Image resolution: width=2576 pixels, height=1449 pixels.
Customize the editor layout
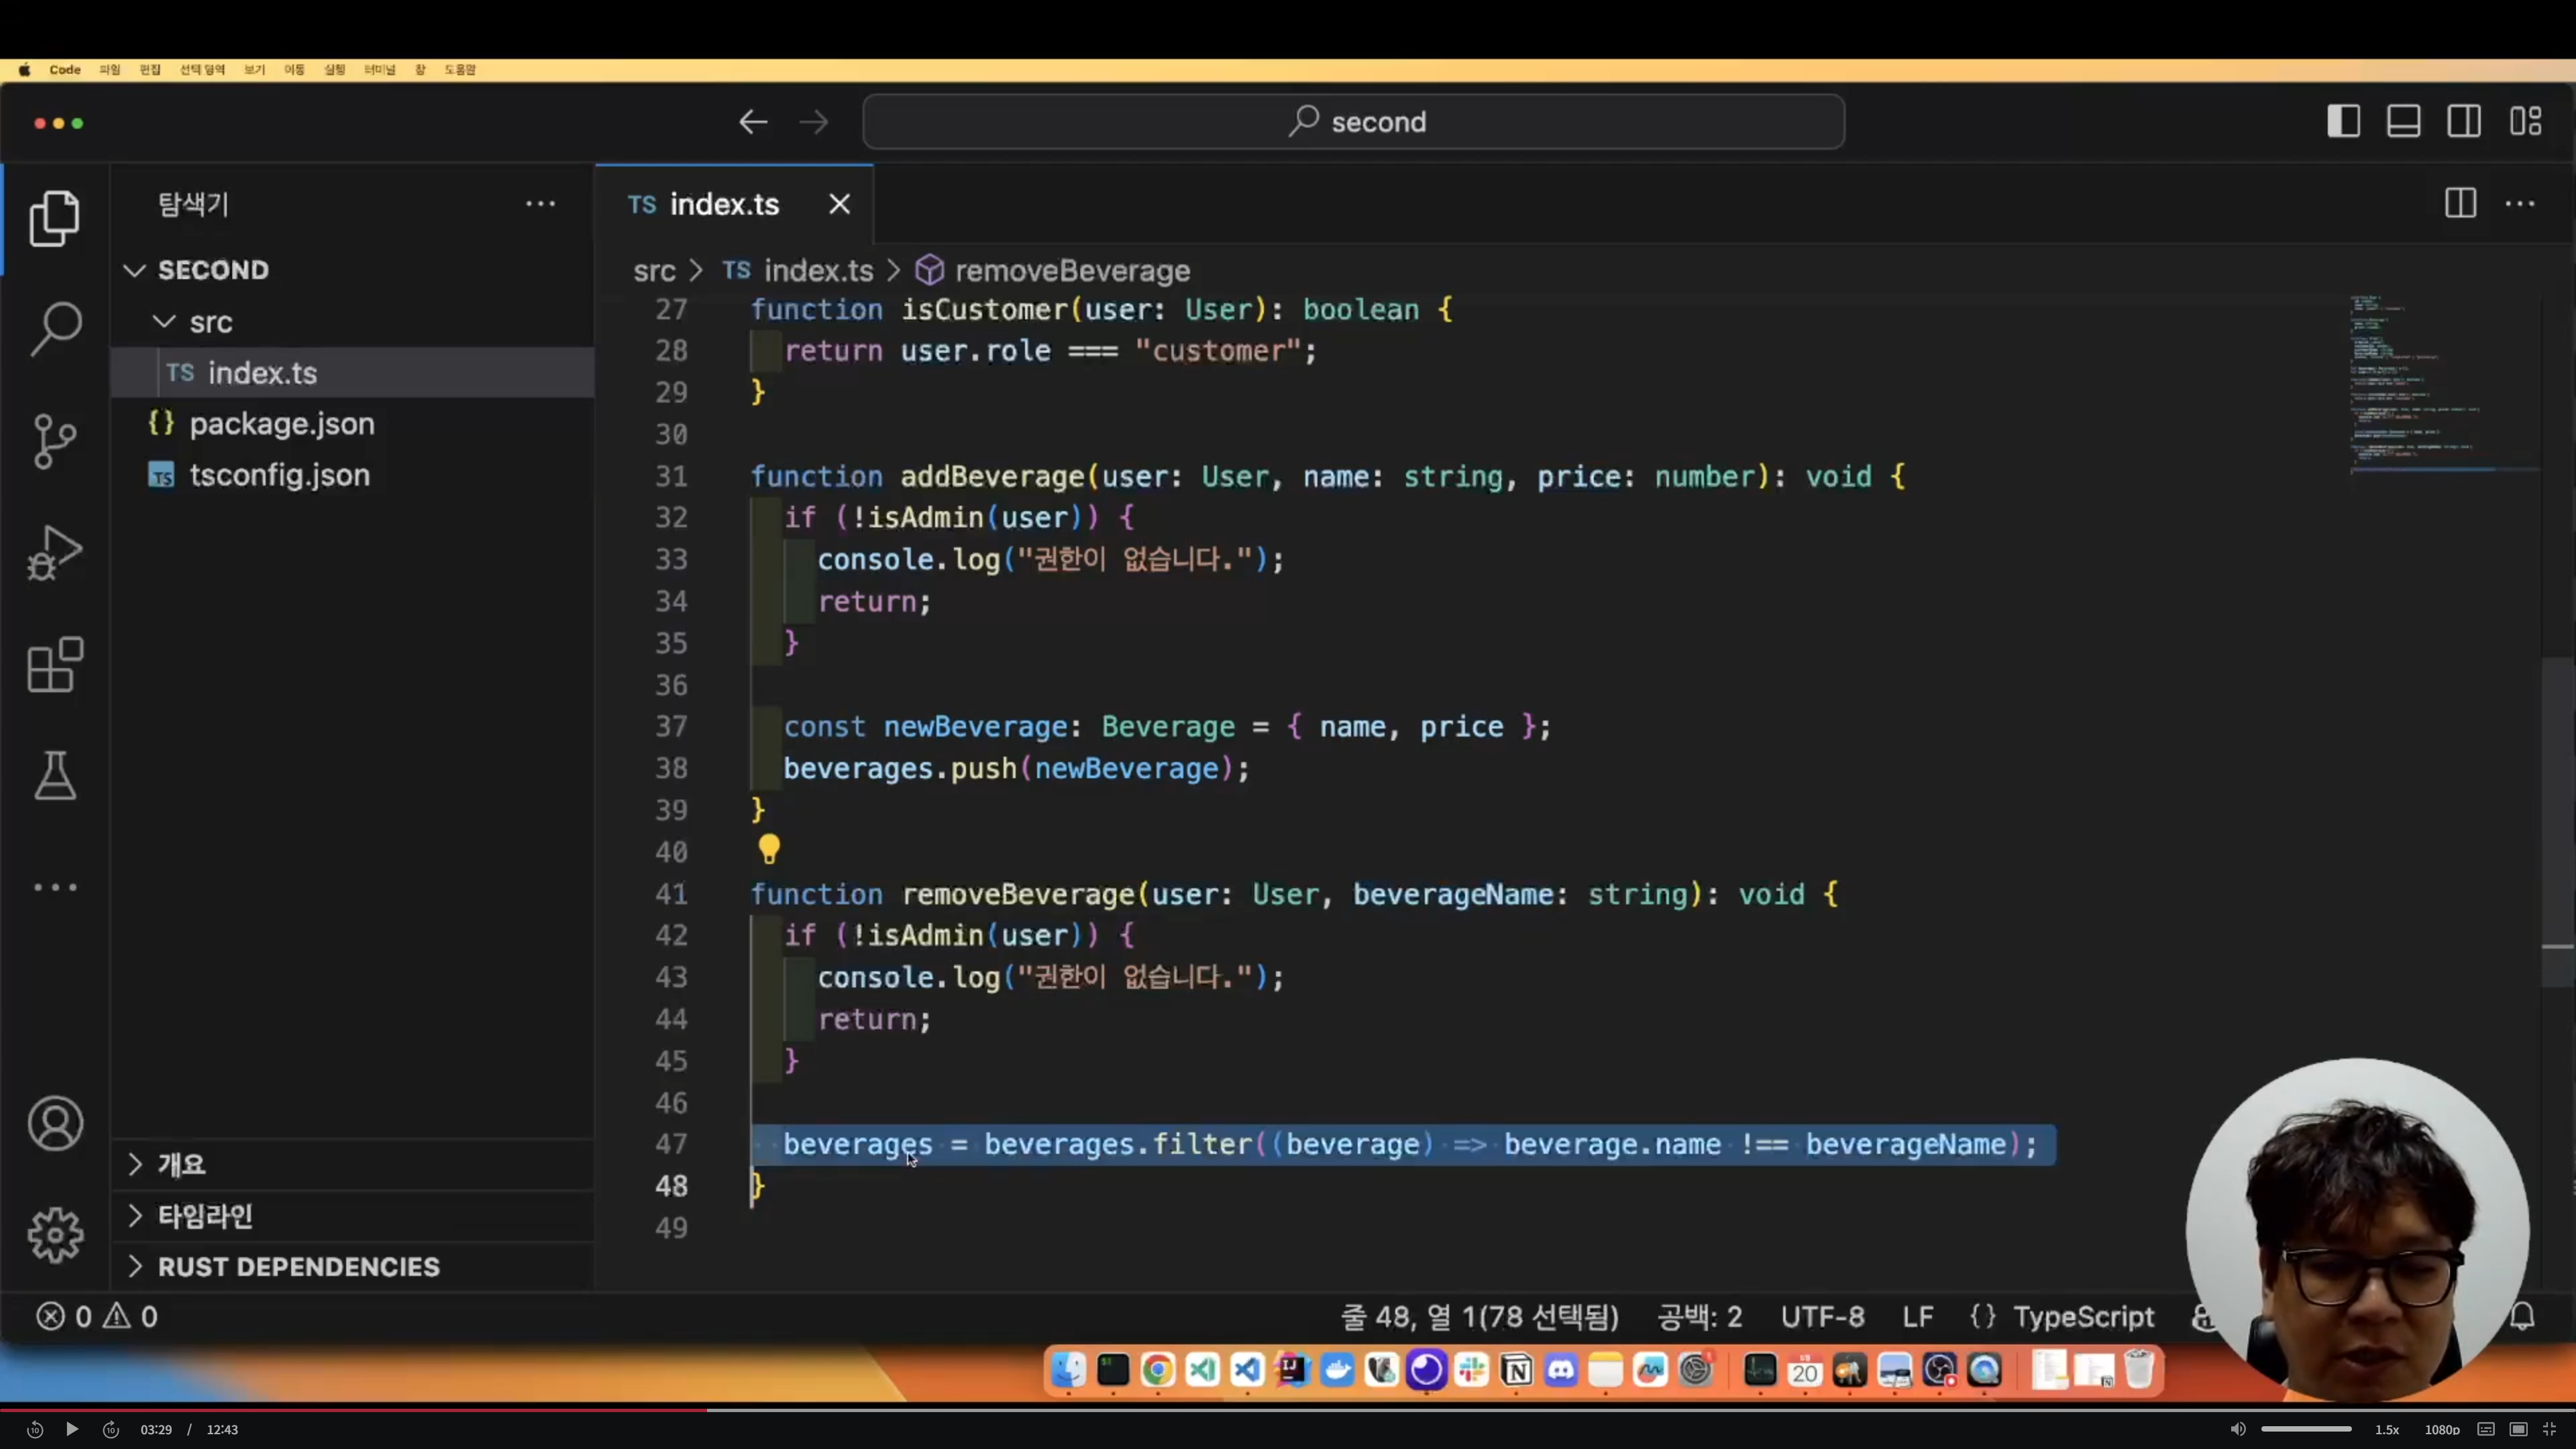[2526, 121]
